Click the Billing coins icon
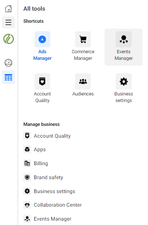Image resolution: width=148 pixels, height=225 pixels. click(x=27, y=163)
